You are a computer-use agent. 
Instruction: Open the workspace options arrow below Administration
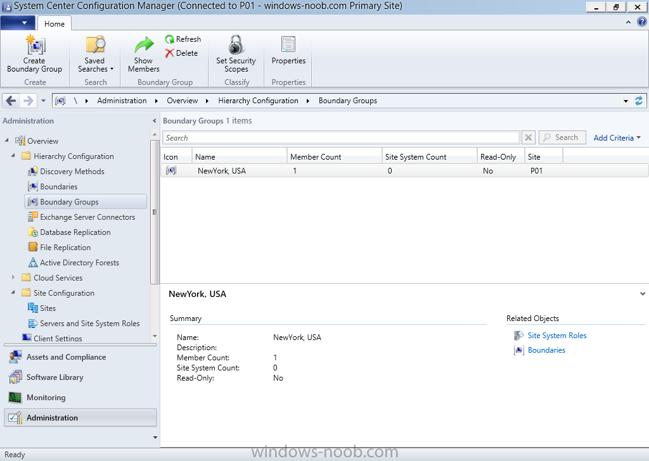155,438
